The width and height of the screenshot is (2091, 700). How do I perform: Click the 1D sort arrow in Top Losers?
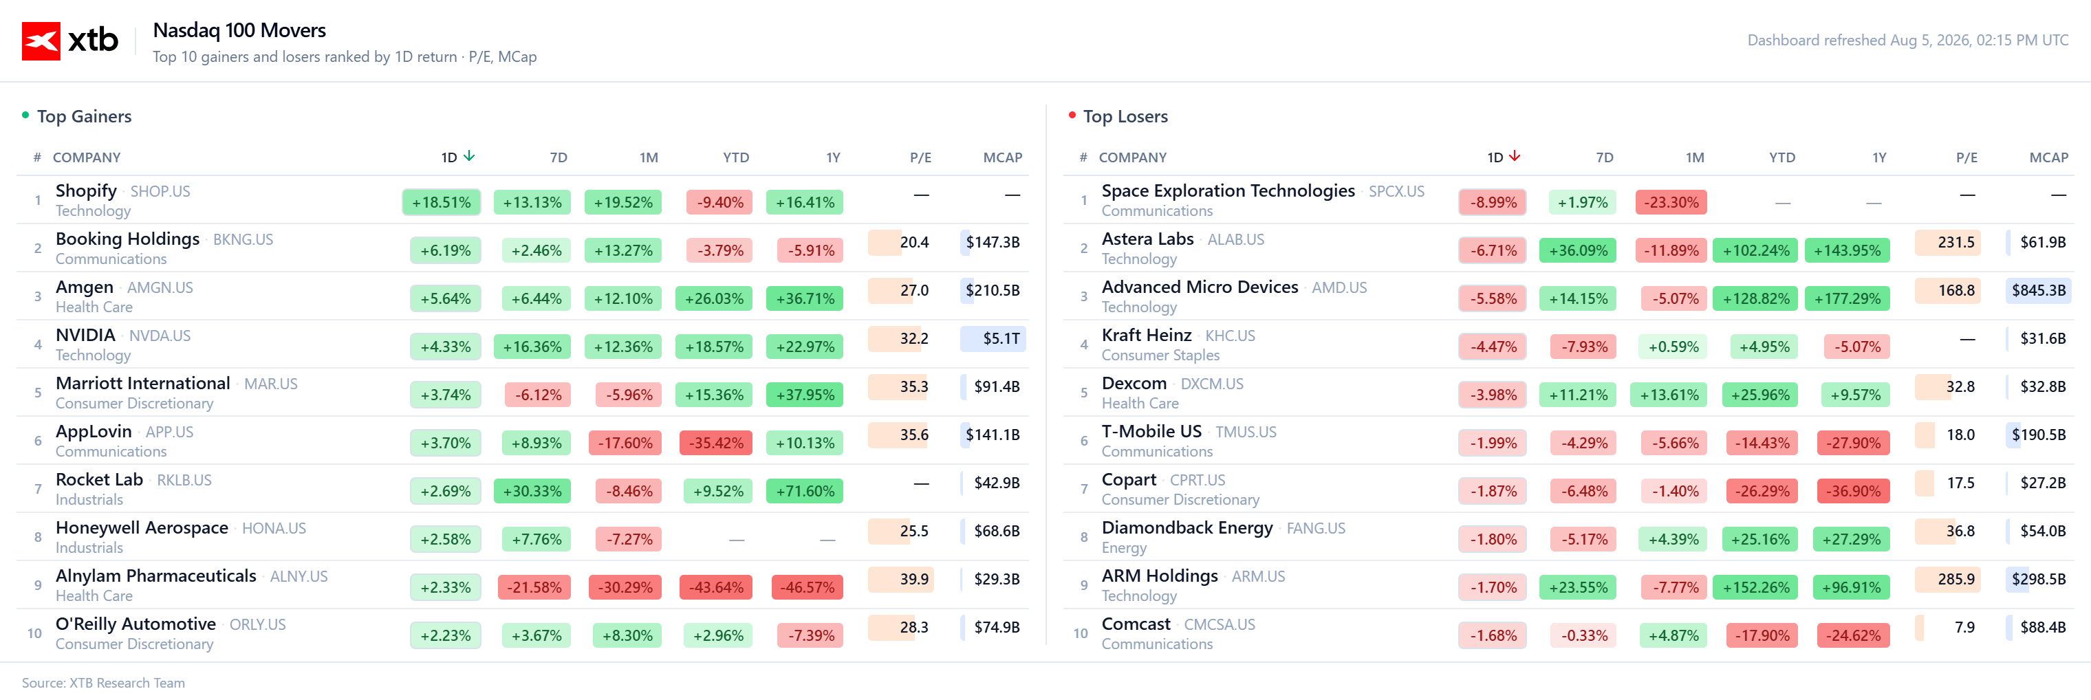[1515, 157]
